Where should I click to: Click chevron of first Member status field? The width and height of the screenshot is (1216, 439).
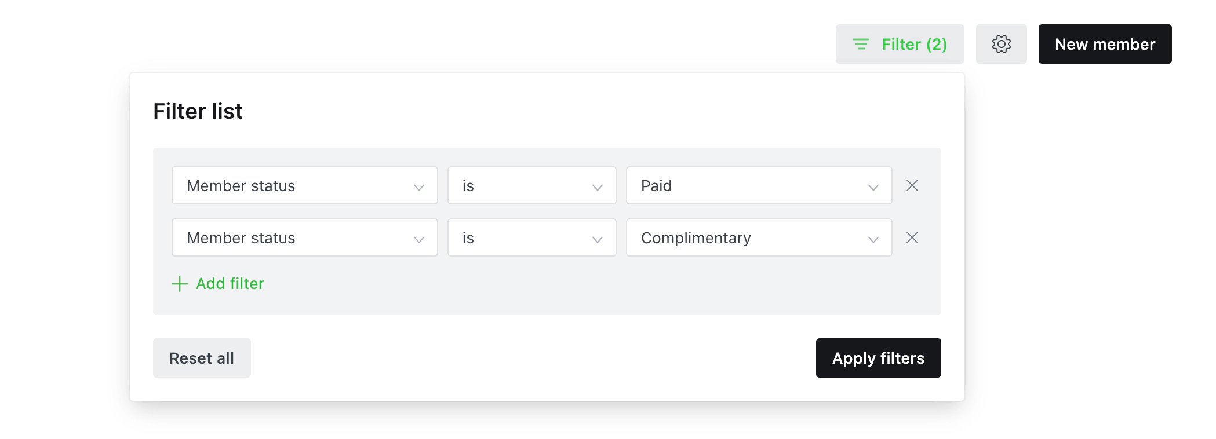point(419,187)
